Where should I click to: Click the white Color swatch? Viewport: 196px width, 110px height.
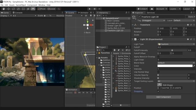[x=175, y=66]
